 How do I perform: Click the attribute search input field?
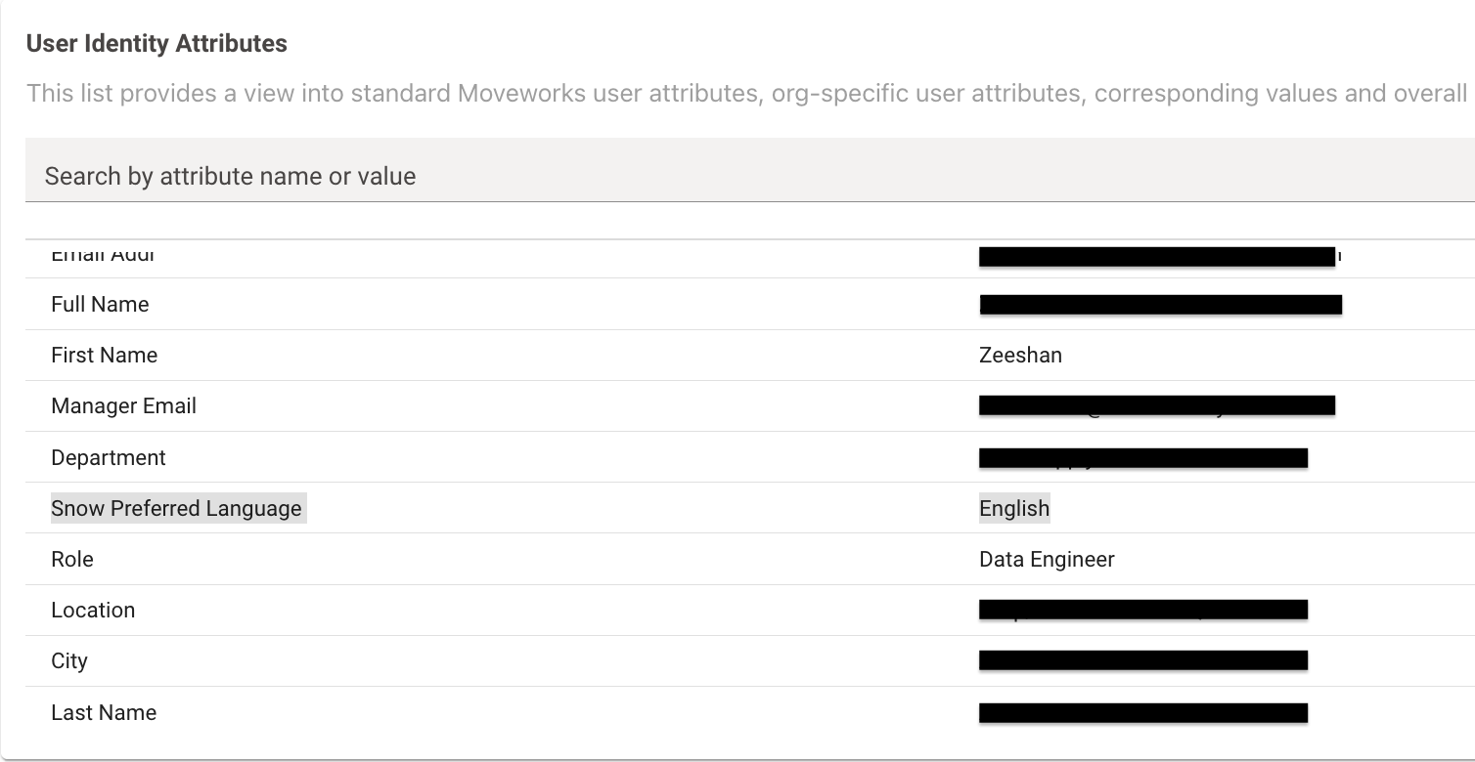pyautogui.click(x=750, y=176)
